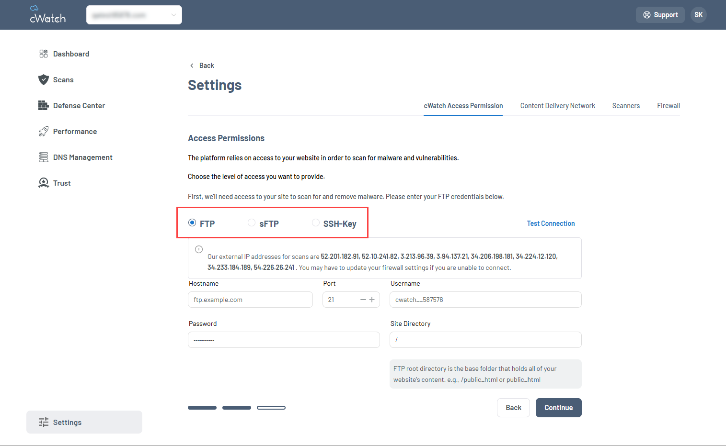
Task: Open Performance section
Action: click(x=75, y=132)
